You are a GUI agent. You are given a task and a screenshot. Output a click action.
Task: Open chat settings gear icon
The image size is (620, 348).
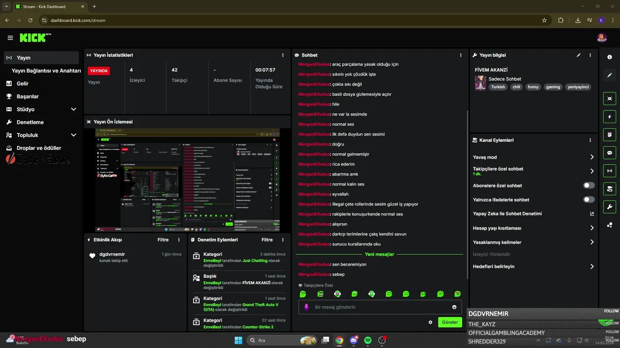point(430,322)
